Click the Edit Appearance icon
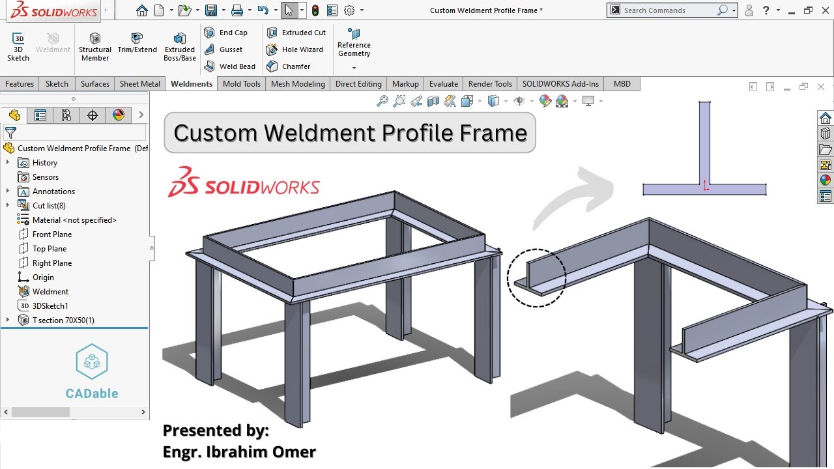 click(x=545, y=101)
